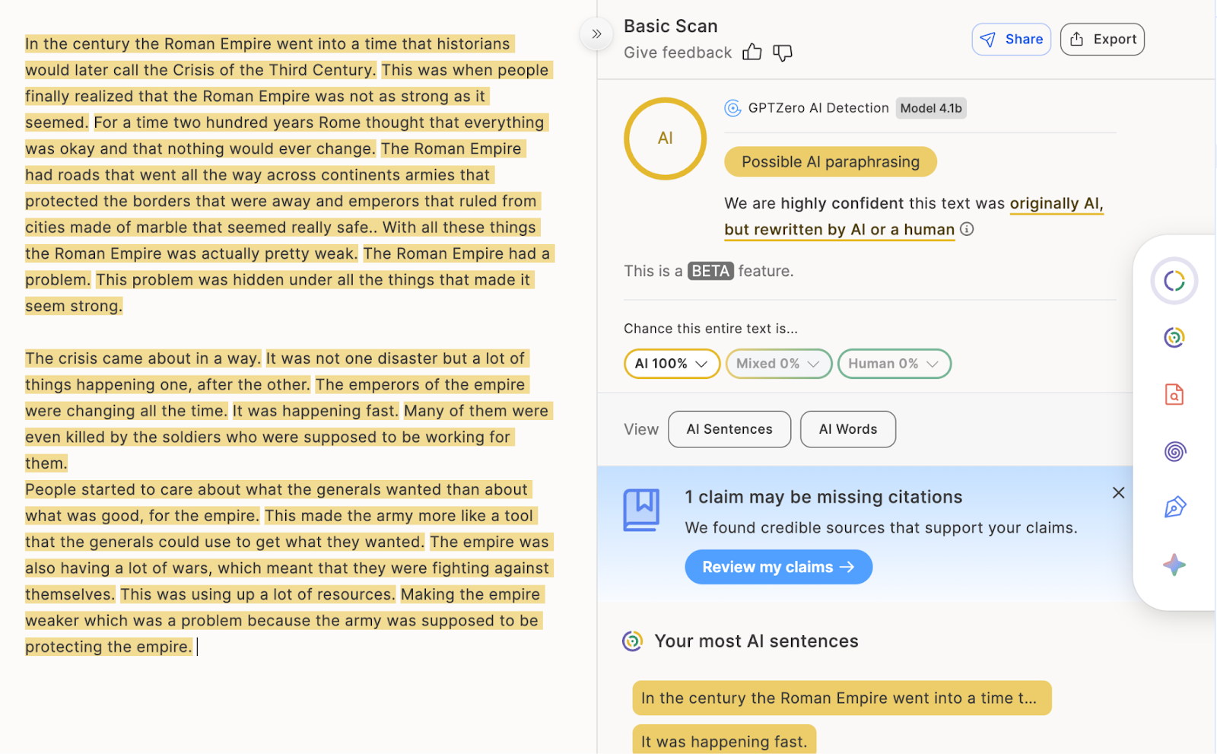Dismiss the missing citations banner
This screenshot has width=1217, height=754.
pos(1118,493)
